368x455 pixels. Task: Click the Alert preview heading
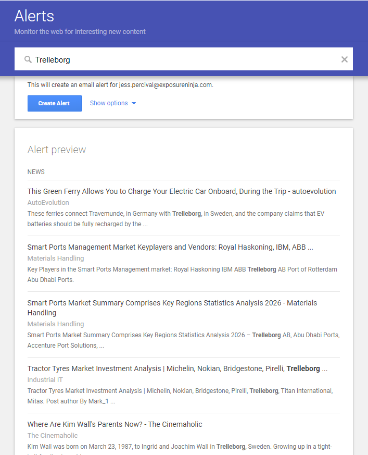[57, 150]
